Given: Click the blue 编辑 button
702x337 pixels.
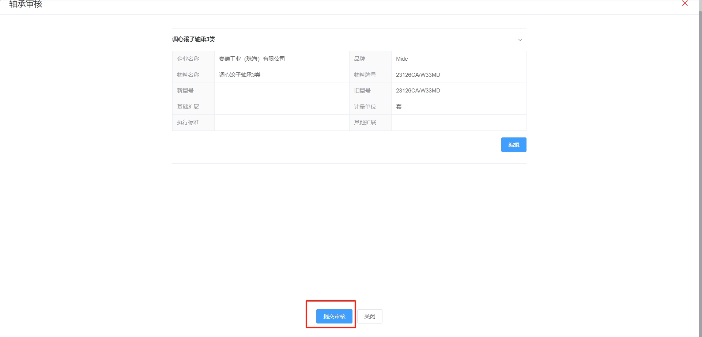Looking at the screenshot, I should coord(513,145).
